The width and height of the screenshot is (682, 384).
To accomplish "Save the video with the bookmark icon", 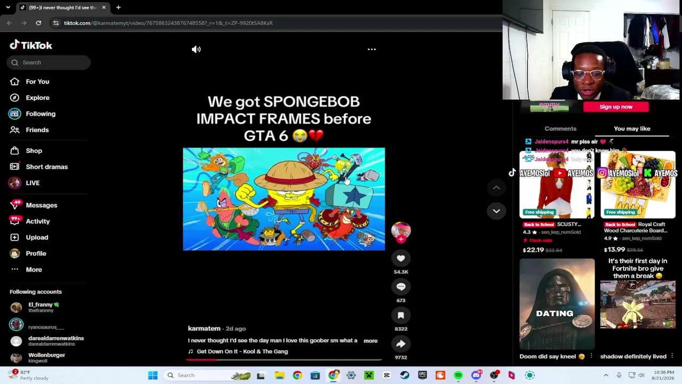I will tap(401, 315).
